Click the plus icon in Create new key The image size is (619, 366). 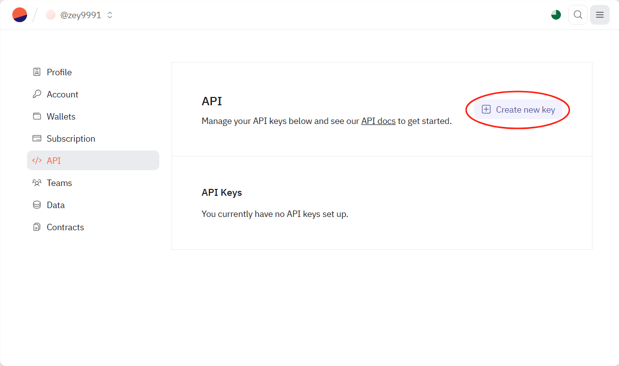click(x=486, y=110)
